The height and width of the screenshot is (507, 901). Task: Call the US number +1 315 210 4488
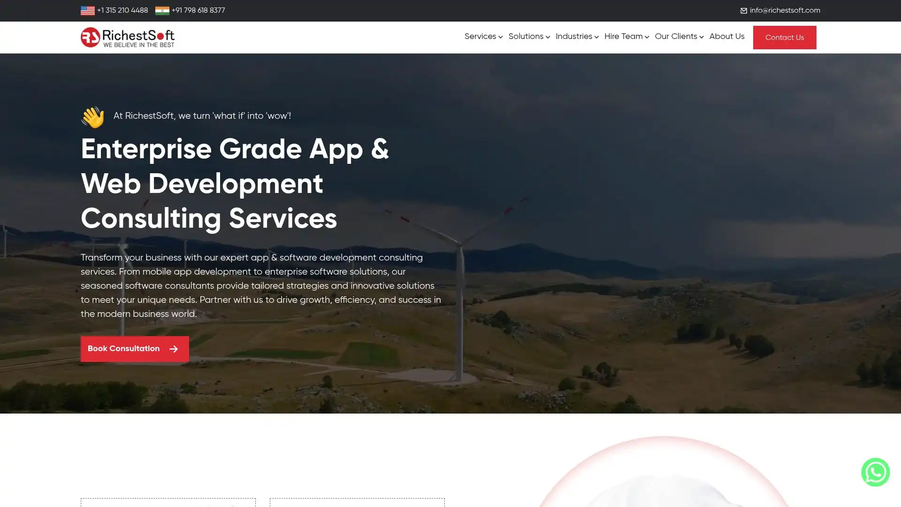[122, 11]
